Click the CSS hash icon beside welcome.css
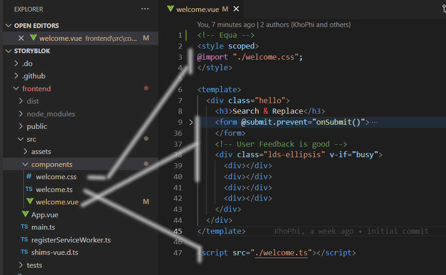 pyautogui.click(x=29, y=176)
